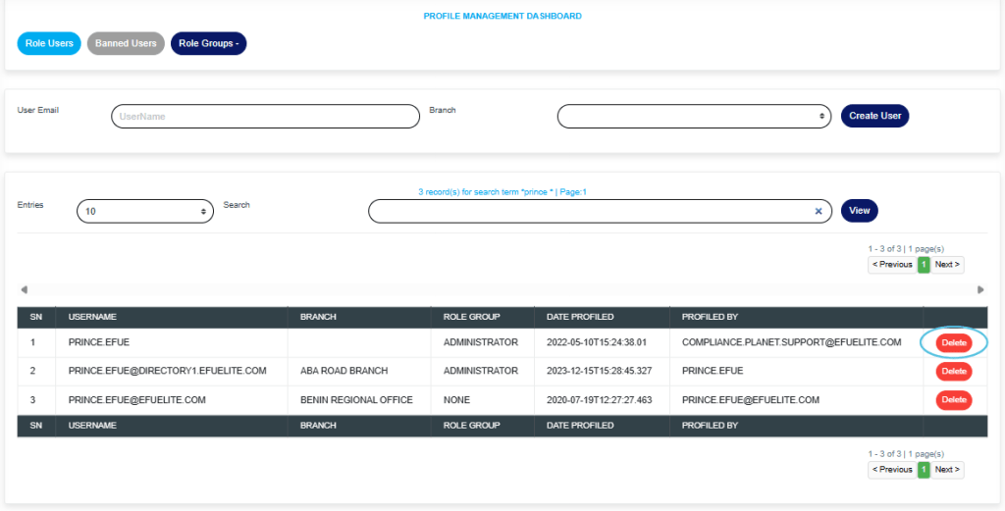Open the Entries count dropdown
This screenshot has width=1005, height=511.
[x=144, y=211]
